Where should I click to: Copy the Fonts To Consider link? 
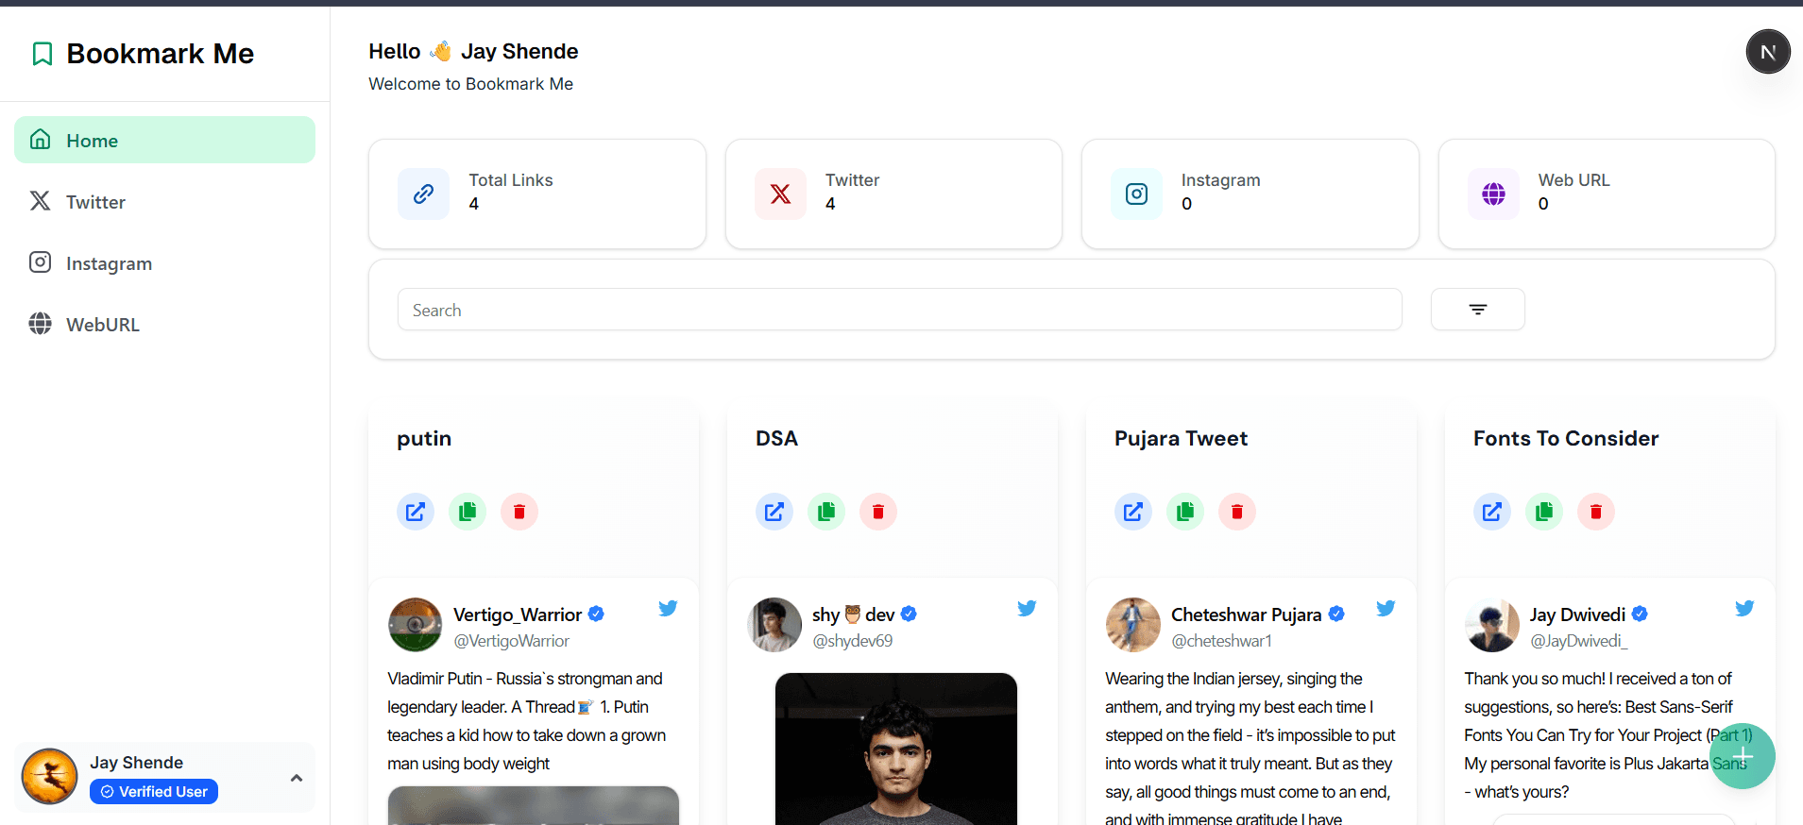click(x=1544, y=512)
